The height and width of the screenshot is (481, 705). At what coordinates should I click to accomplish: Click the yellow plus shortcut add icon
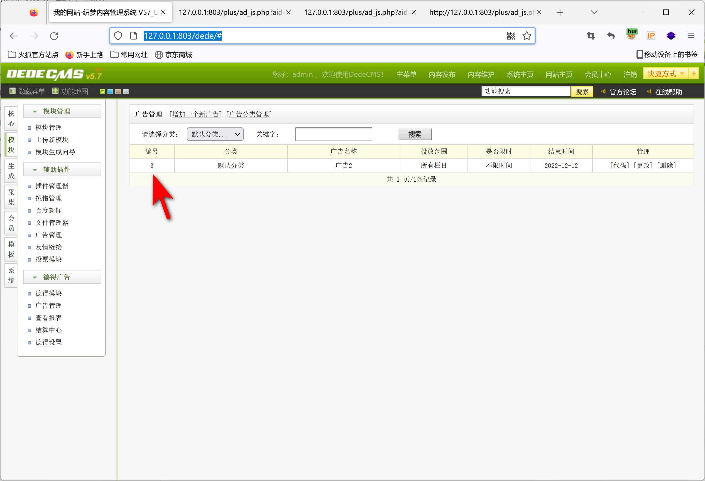tap(694, 74)
